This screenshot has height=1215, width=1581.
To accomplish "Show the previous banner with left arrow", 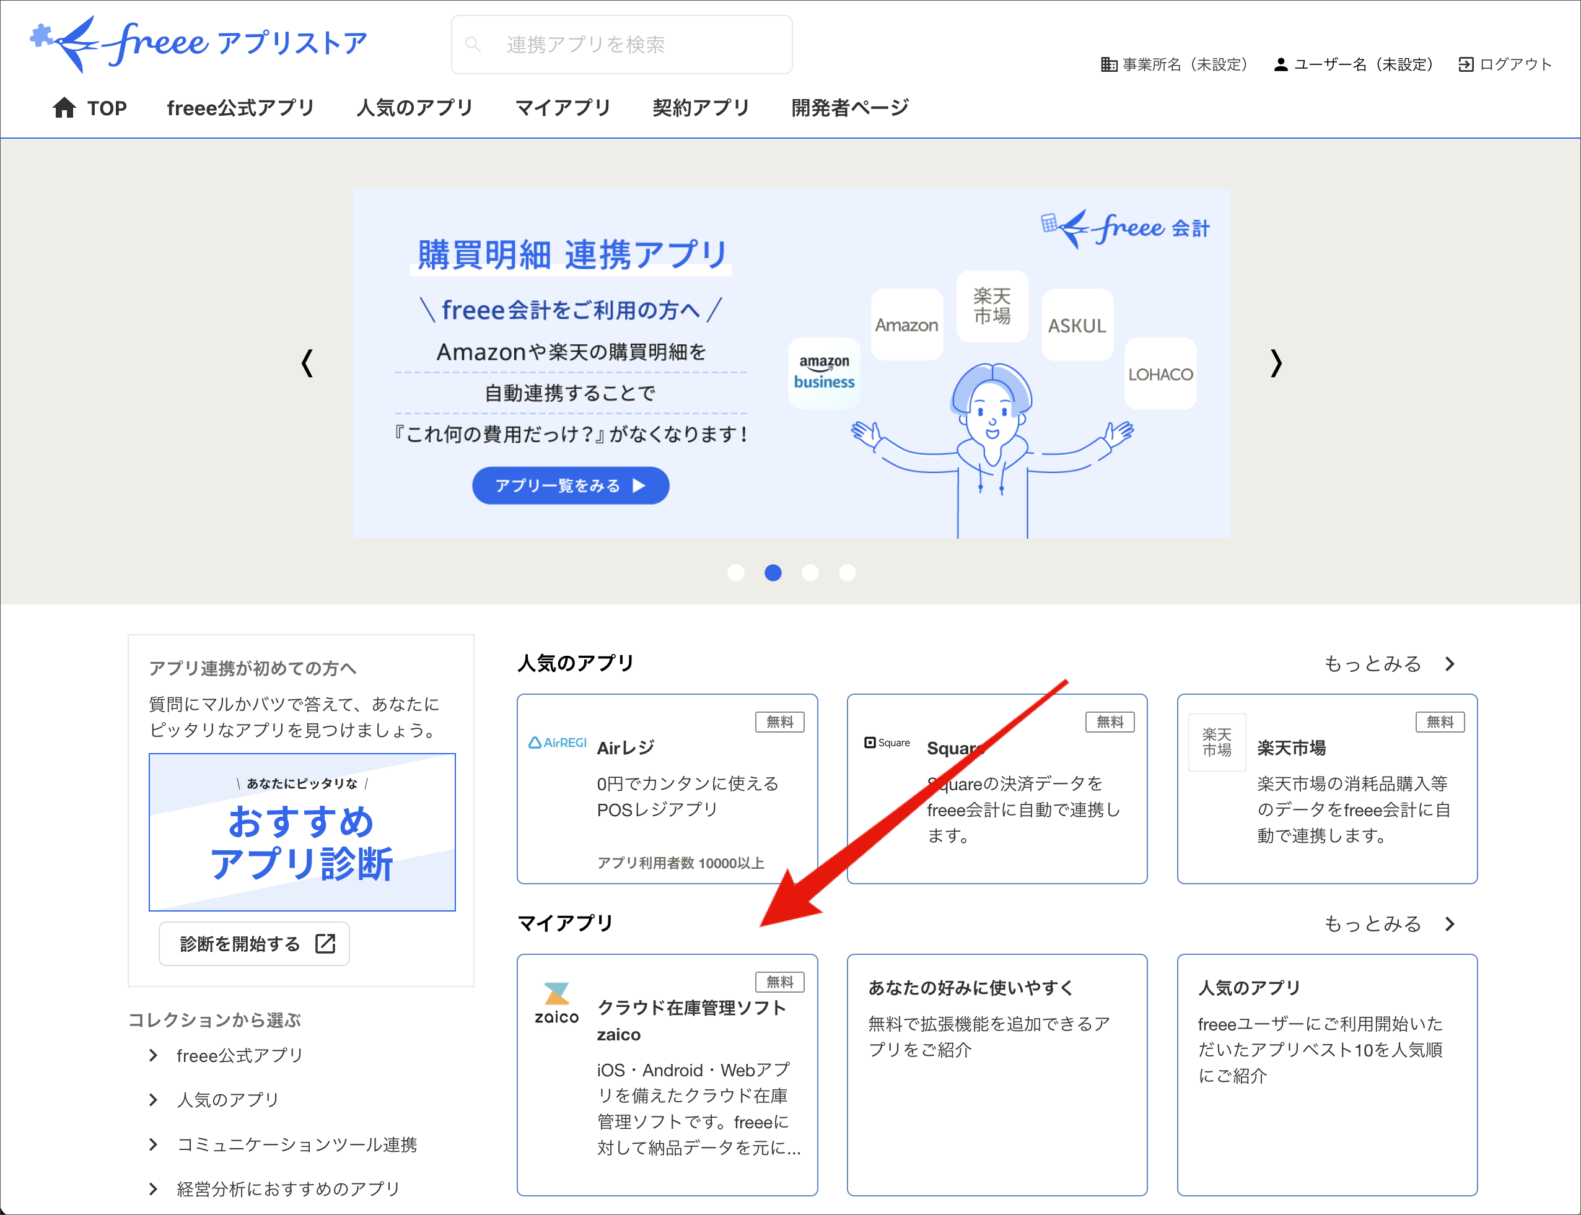I will pyautogui.click(x=307, y=363).
